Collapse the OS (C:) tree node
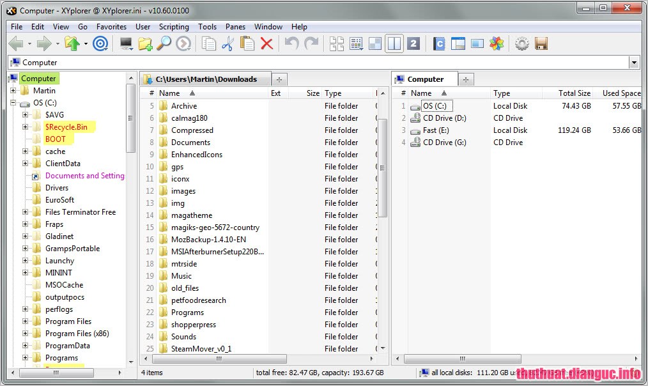 coord(13,102)
